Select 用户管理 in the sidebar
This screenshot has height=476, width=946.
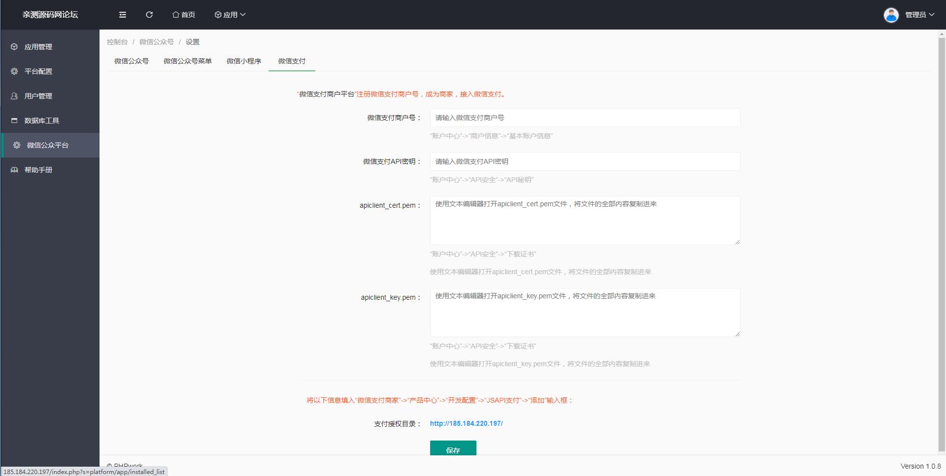point(39,95)
